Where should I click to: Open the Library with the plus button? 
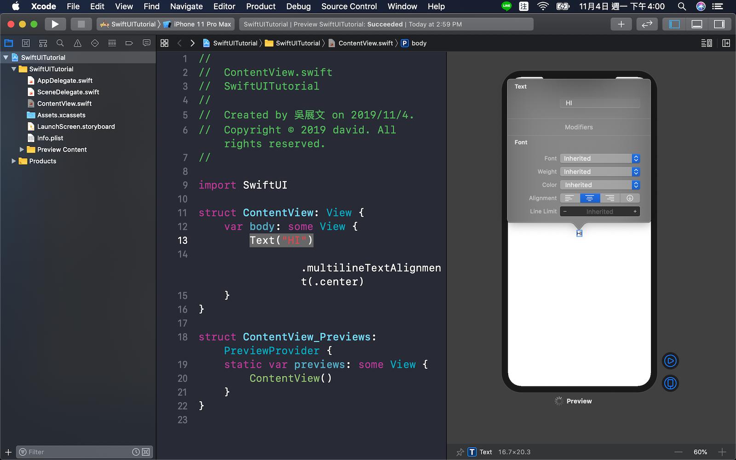[621, 24]
